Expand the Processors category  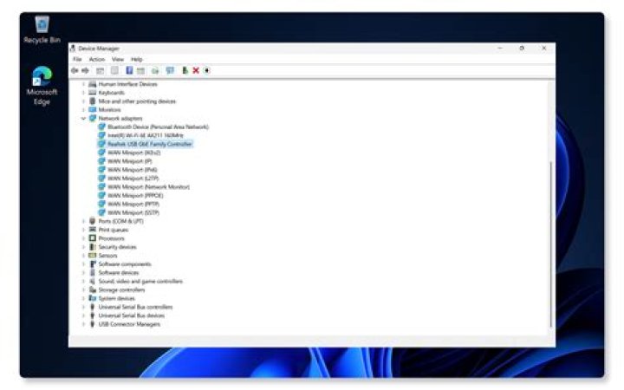[x=83, y=238]
